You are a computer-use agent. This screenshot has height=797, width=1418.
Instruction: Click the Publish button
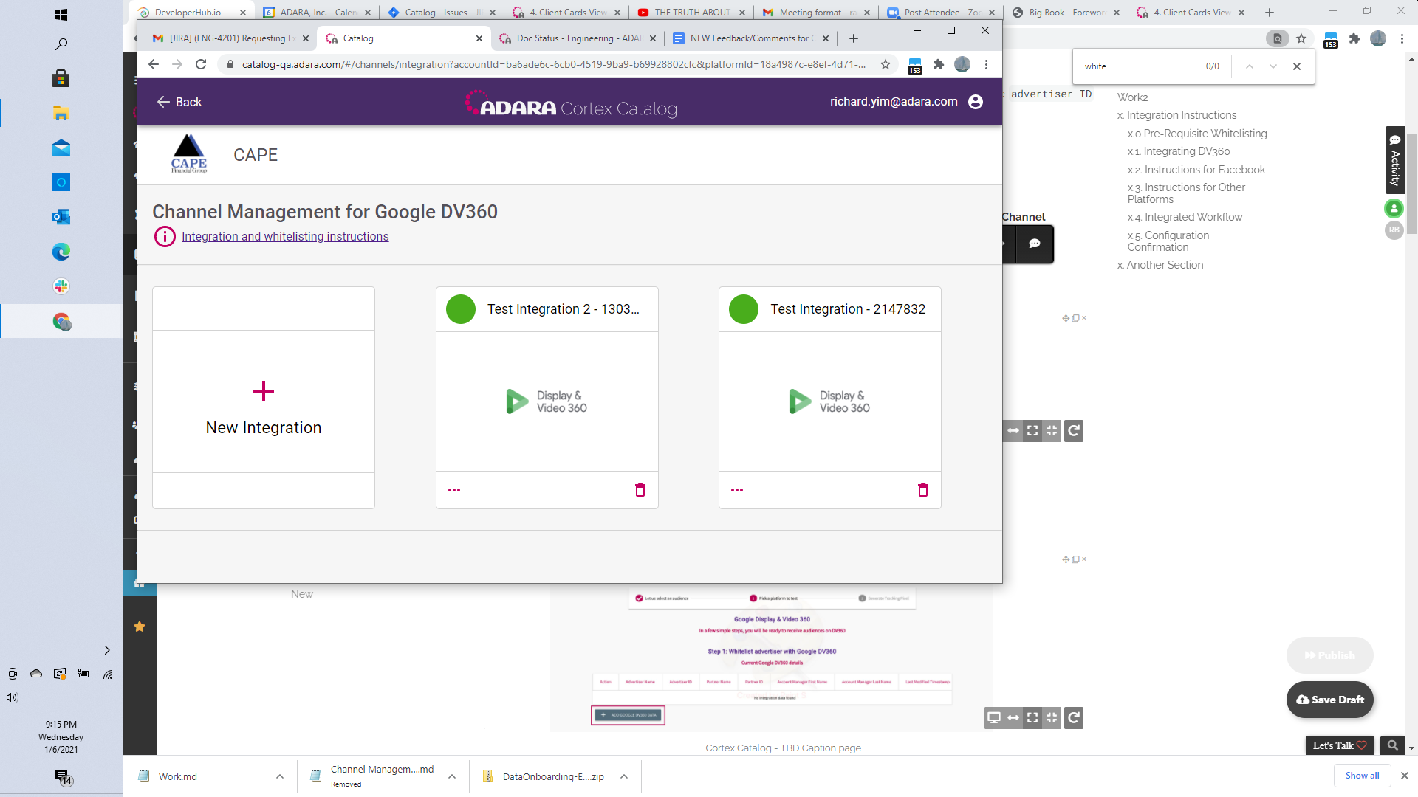(x=1330, y=655)
